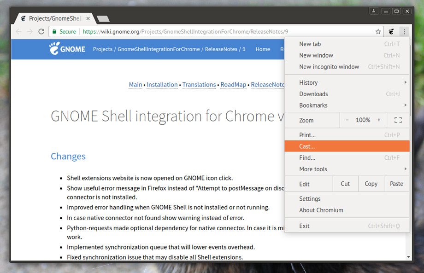Viewport: 424px width, 273px height.
Task: Decrease zoom with the minus button
Action: 347,120
